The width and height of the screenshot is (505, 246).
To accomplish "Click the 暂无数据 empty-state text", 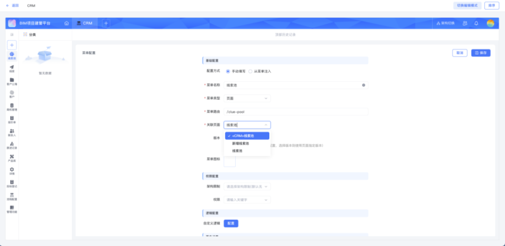I will (45, 73).
